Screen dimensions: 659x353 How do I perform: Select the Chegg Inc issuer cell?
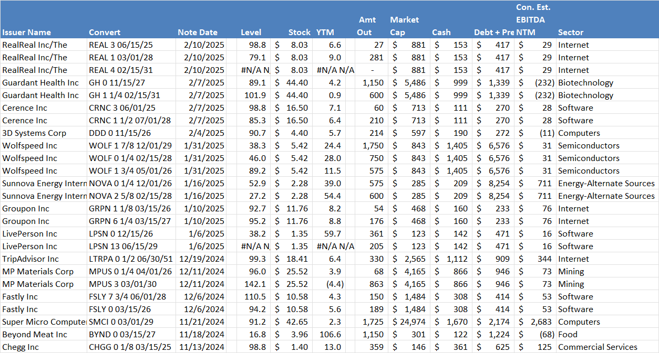click(x=20, y=347)
